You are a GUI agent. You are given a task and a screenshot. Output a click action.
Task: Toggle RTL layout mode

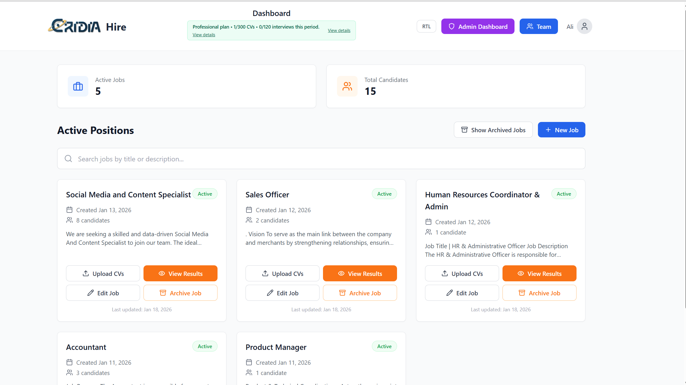click(x=426, y=26)
